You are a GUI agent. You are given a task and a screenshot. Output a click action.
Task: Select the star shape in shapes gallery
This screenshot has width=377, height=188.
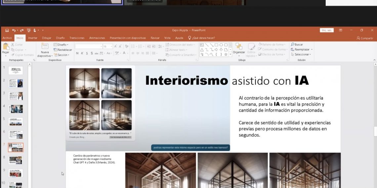(226, 54)
